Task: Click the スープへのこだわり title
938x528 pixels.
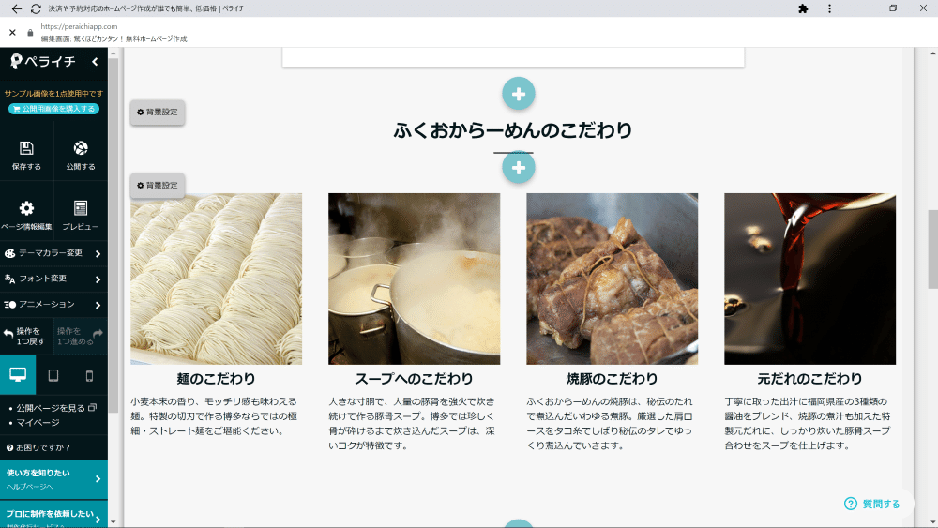Action: (x=414, y=379)
